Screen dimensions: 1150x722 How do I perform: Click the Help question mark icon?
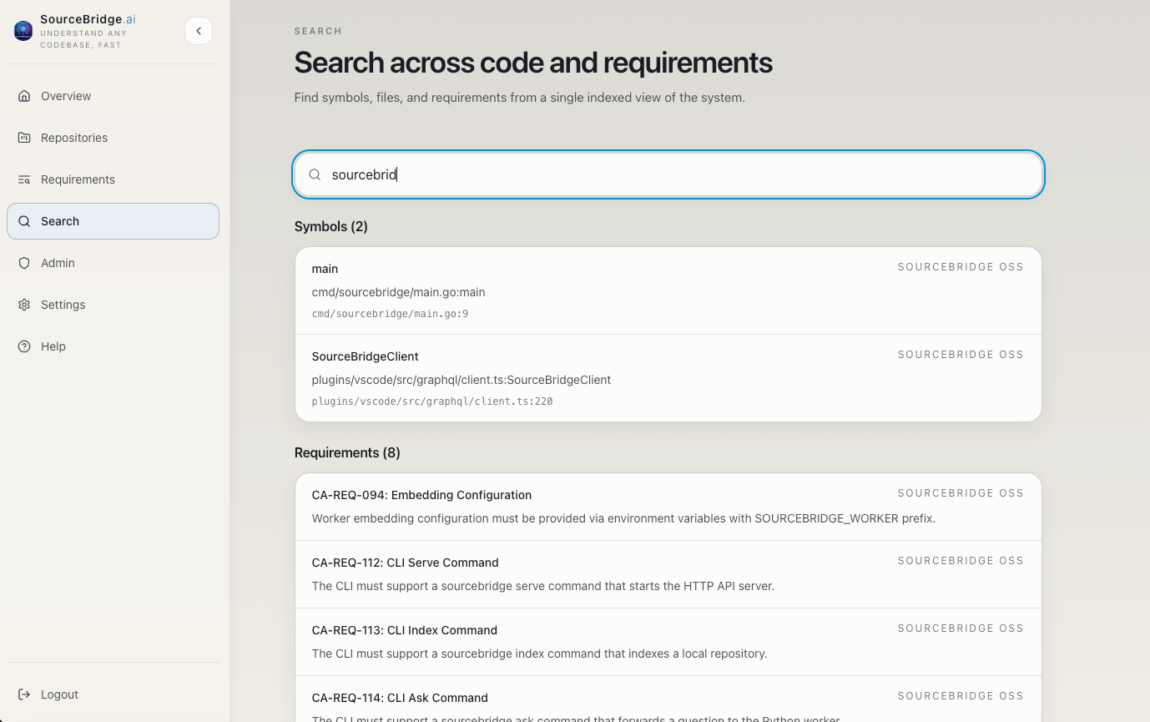pyautogui.click(x=24, y=346)
